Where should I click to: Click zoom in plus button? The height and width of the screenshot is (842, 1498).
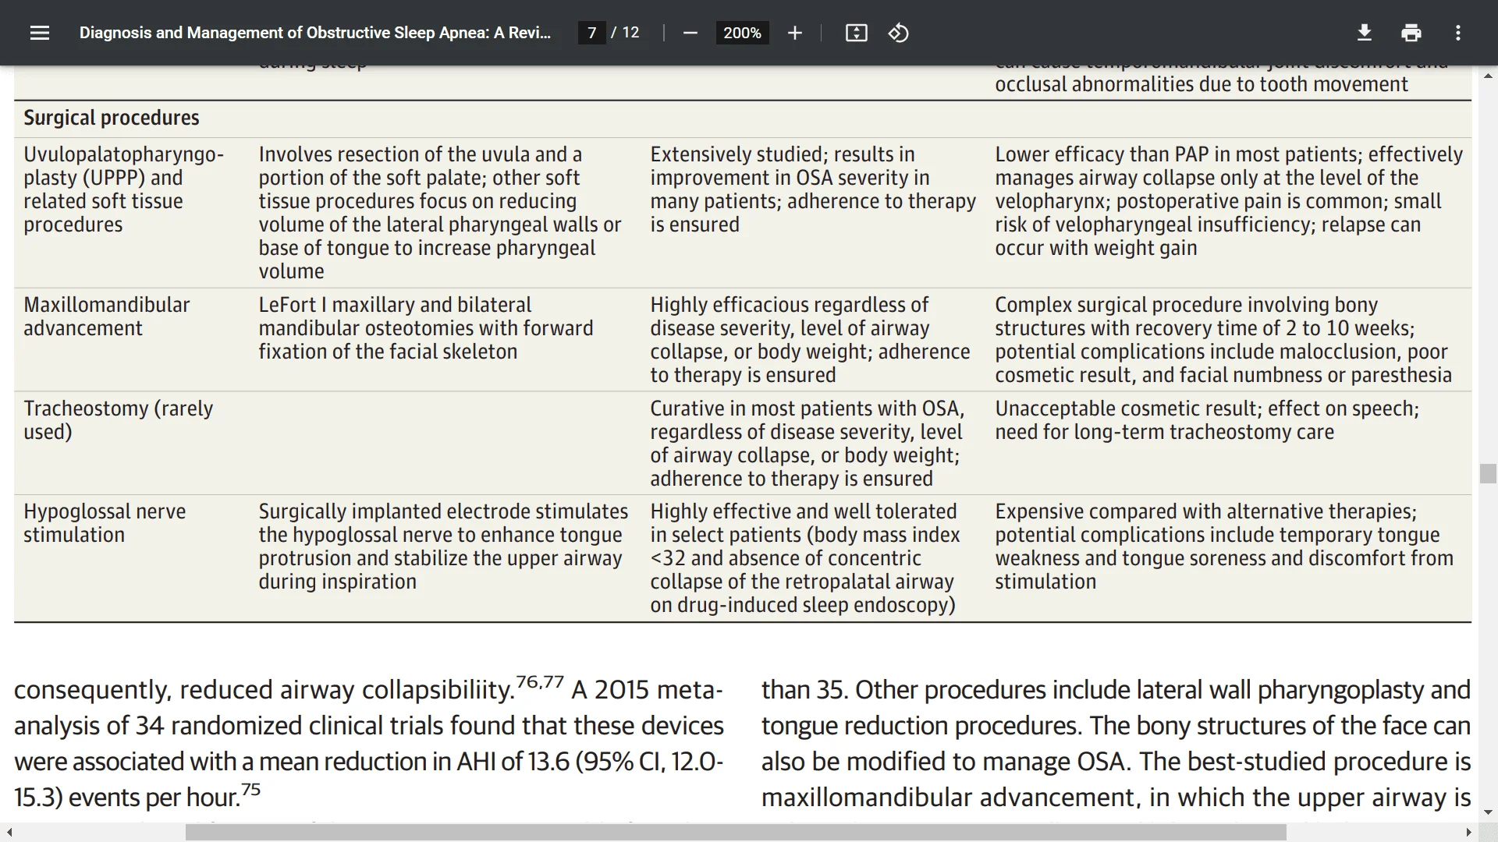pos(794,33)
